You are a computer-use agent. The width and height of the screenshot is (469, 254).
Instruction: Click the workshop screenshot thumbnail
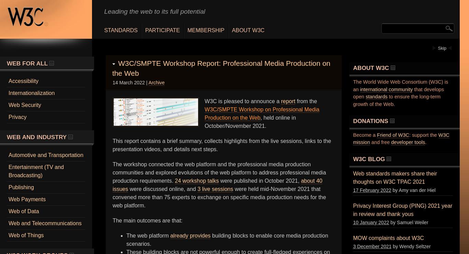tap(156, 112)
